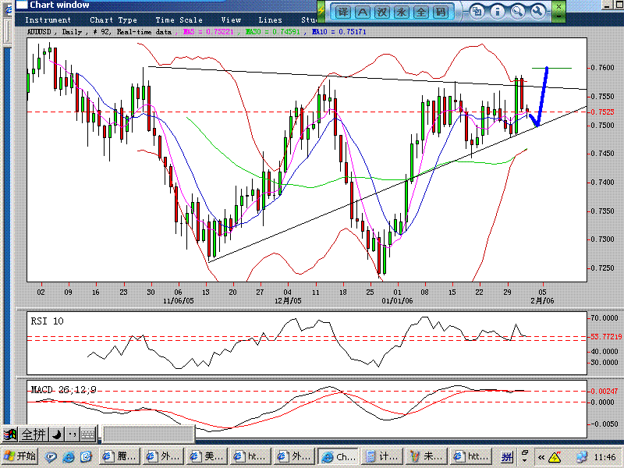Click the 全拼 input mode button
Viewport: 624px width, 468px height.
point(34,434)
